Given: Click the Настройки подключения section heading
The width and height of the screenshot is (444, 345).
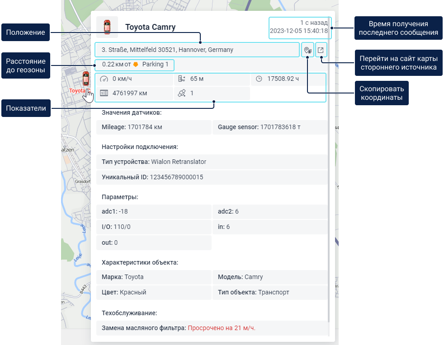Looking at the screenshot, I should (140, 147).
